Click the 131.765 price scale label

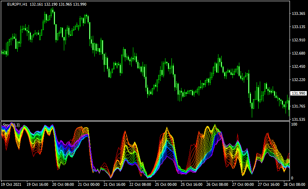pyautogui.click(x=298, y=106)
